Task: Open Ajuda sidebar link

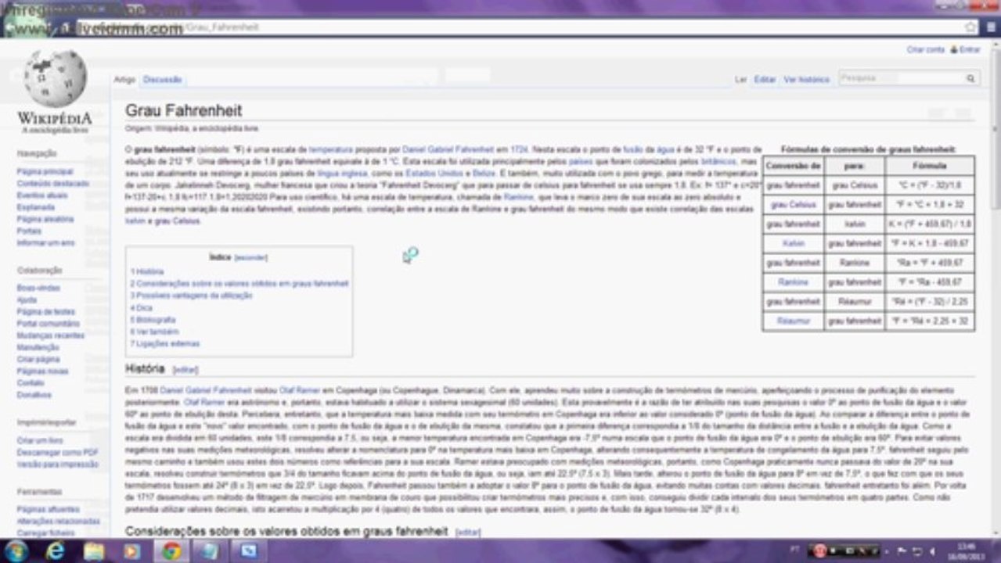Action: tap(27, 299)
